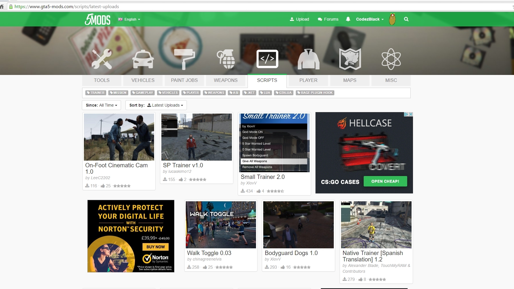Image resolution: width=514 pixels, height=289 pixels.
Task: Open Bodyguard Dogs thumbnail image
Action: click(298, 225)
